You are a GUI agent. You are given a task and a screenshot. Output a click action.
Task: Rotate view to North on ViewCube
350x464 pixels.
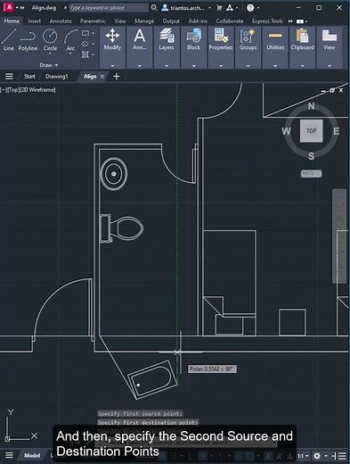(311, 105)
